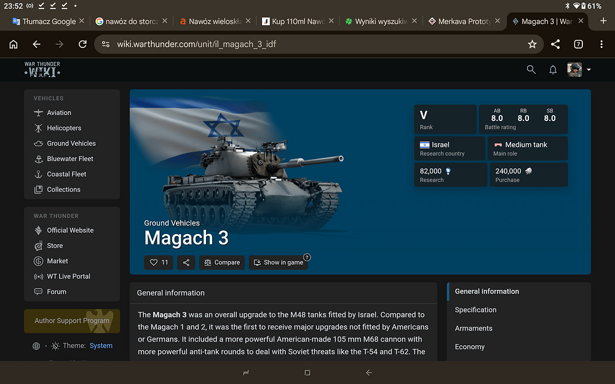Switch to the Tłumacz Google tab
Viewport: 615px width, 384px height.
click(x=44, y=21)
